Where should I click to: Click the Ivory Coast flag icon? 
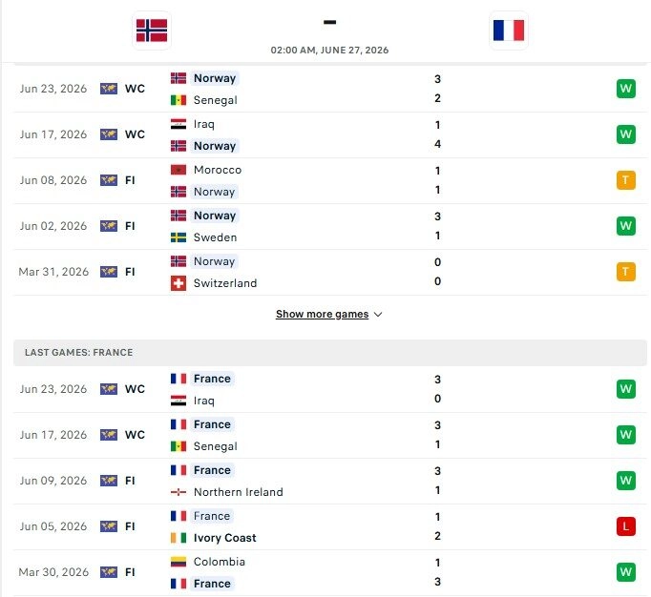click(178, 538)
